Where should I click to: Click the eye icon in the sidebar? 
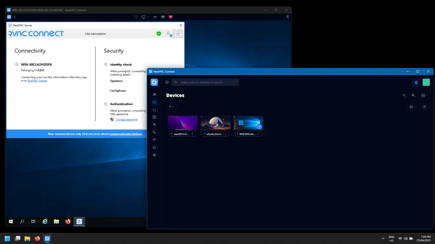(x=154, y=140)
